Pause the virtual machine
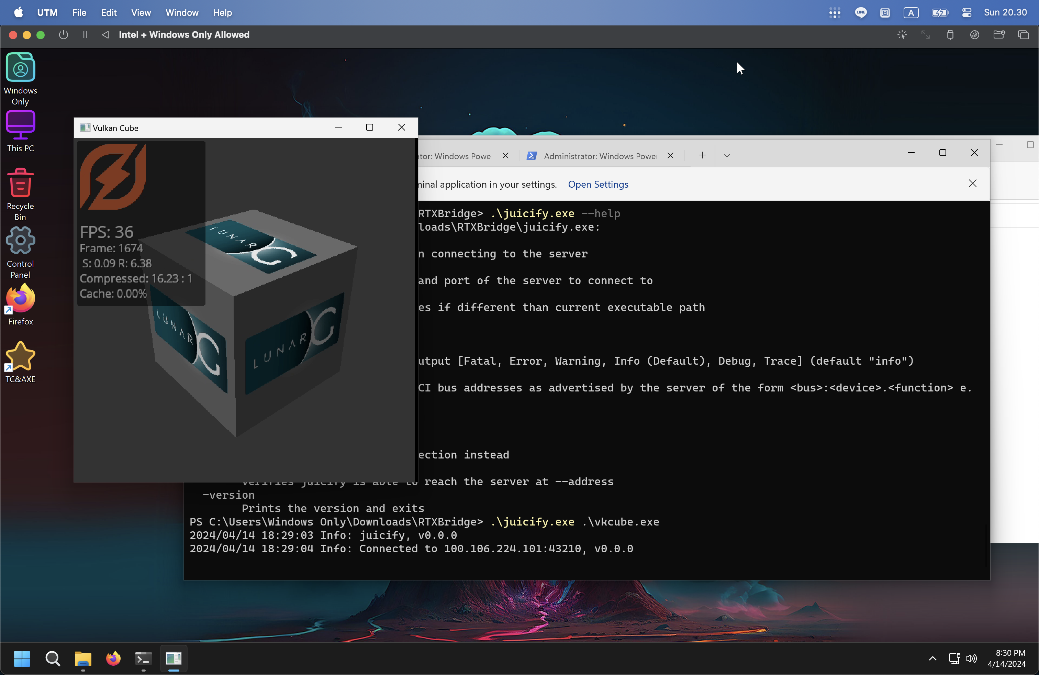Viewport: 1039px width, 675px height. pyautogui.click(x=85, y=34)
